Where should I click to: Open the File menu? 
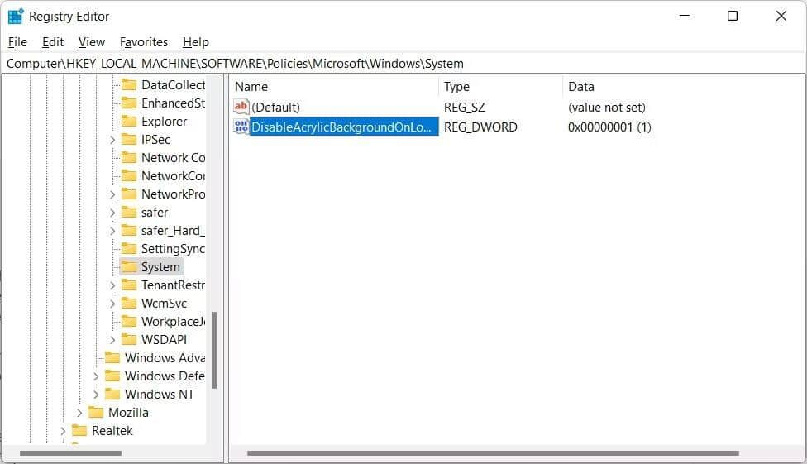[17, 42]
